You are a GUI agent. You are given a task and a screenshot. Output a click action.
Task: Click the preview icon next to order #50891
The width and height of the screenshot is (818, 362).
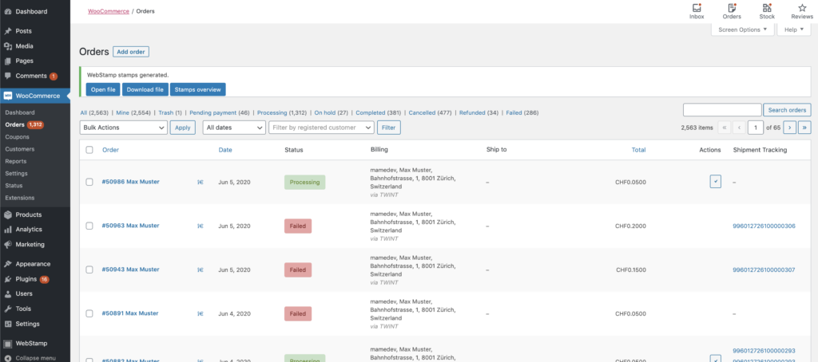[201, 313]
